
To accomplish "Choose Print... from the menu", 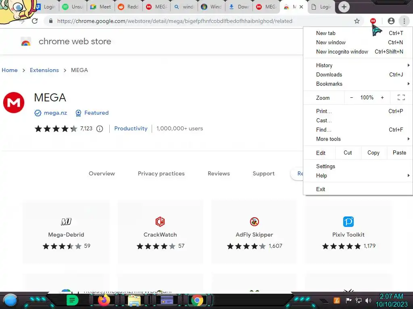I will 358,111.
